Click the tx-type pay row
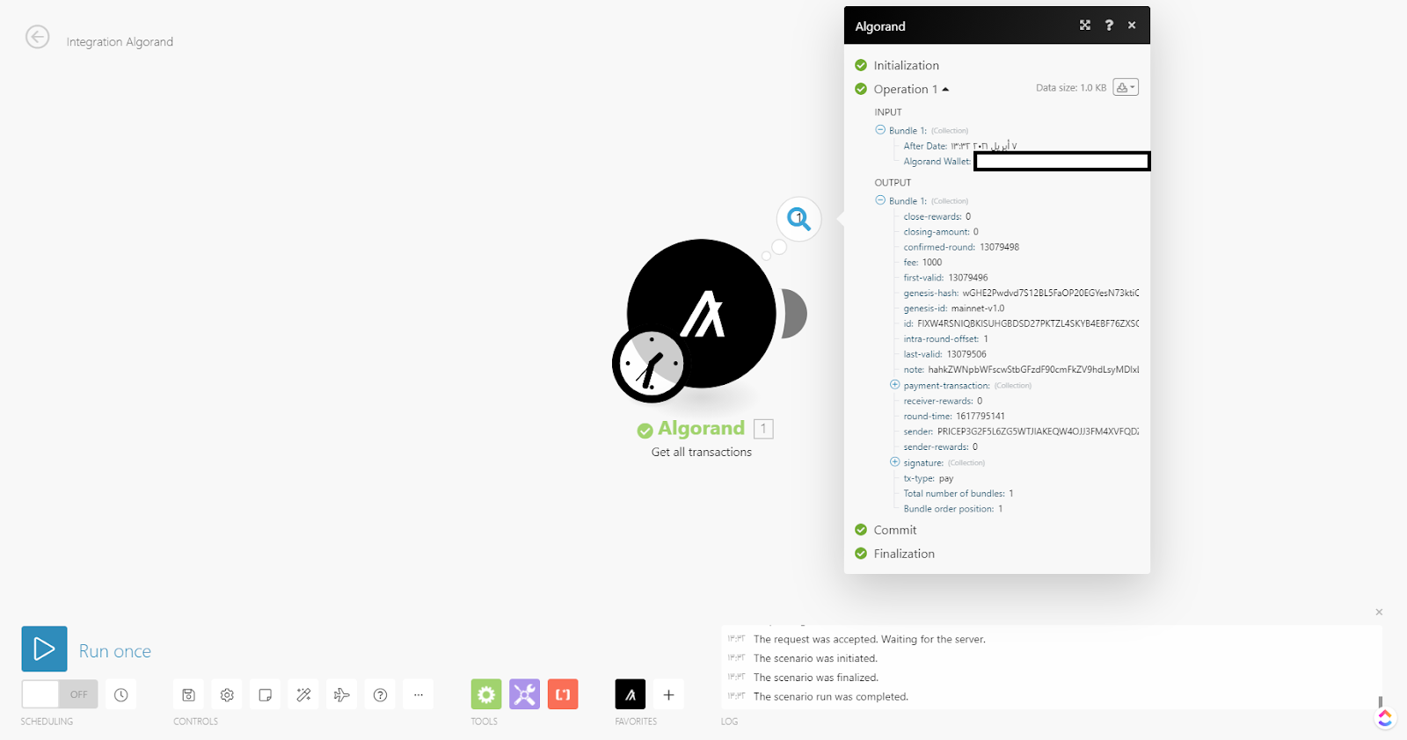Viewport: 1407px width, 740px height. [929, 479]
